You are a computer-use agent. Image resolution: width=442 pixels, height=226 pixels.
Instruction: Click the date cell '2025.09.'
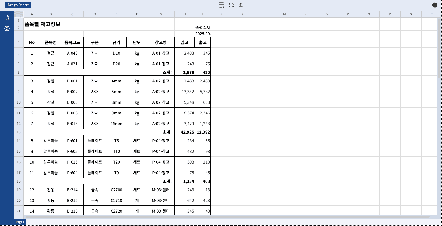203,34
